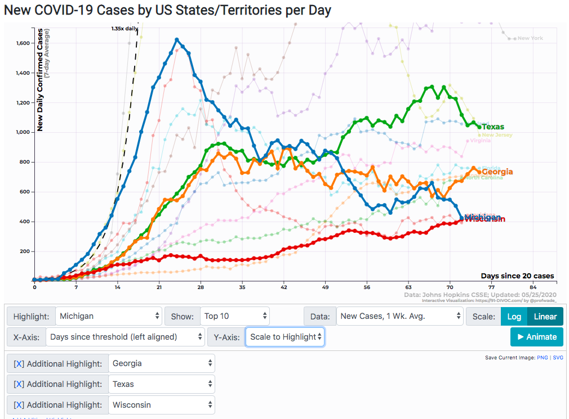
Task: Change the X-Axis dropdown selection
Action: [x=125, y=337]
